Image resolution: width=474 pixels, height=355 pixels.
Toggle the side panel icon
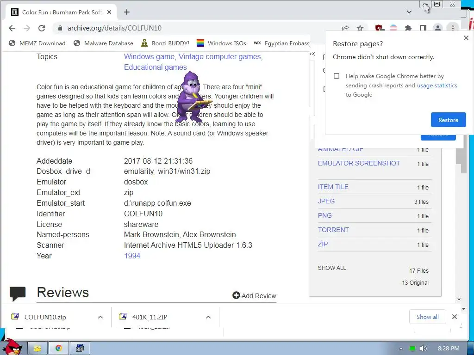pyautogui.click(x=423, y=28)
